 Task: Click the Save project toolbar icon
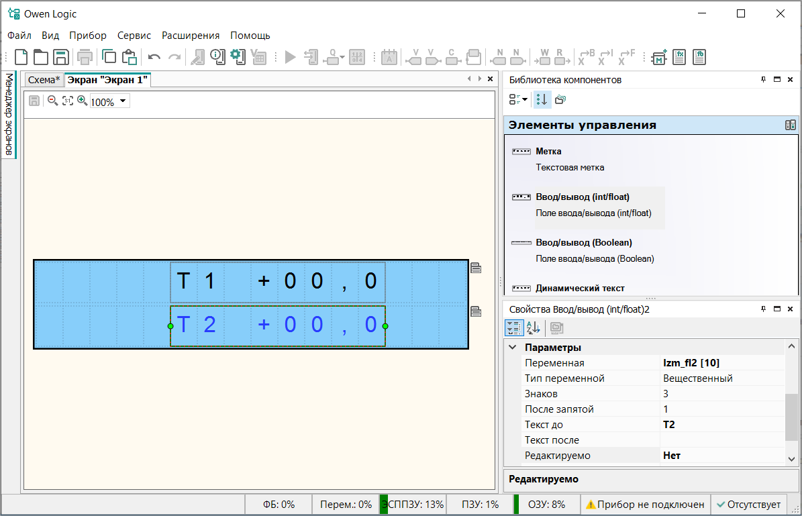coord(61,57)
